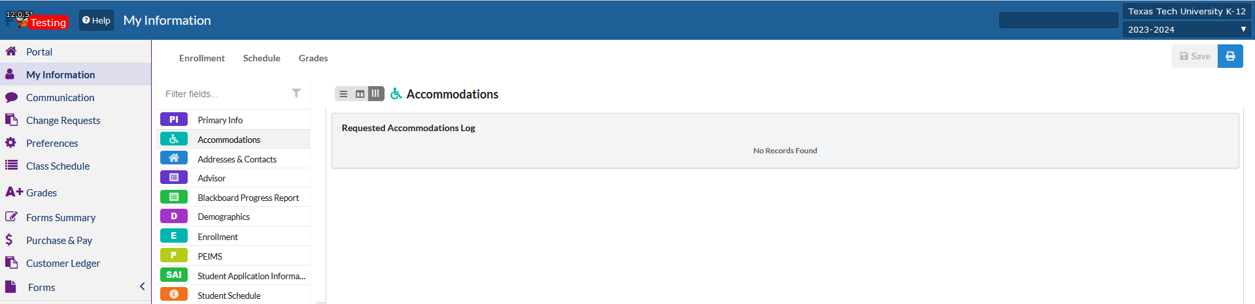Viewport: 1255px width, 304px height.
Task: Click the Preferences gear icon
Action: point(11,143)
